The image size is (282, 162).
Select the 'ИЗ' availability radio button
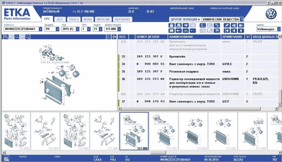point(148,12)
